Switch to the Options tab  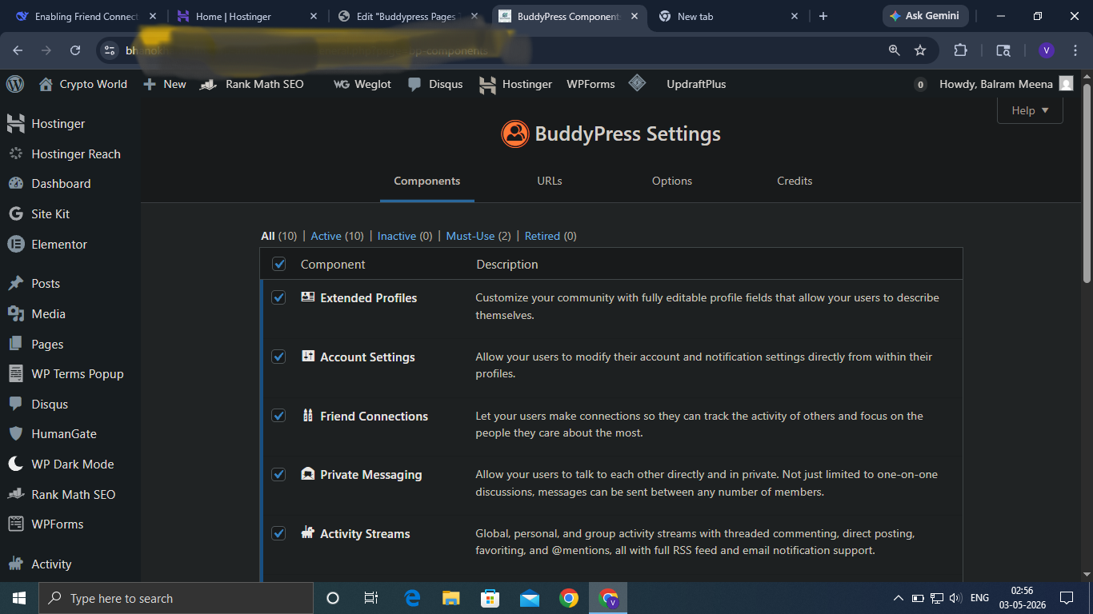click(672, 181)
